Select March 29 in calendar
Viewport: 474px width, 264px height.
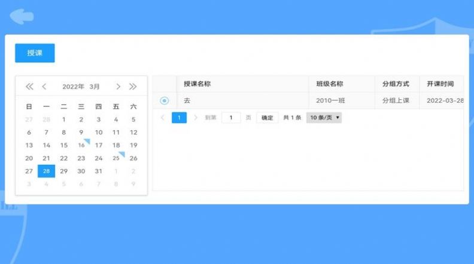point(64,171)
